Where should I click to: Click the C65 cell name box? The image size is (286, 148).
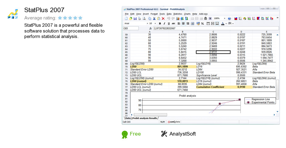click(131, 29)
